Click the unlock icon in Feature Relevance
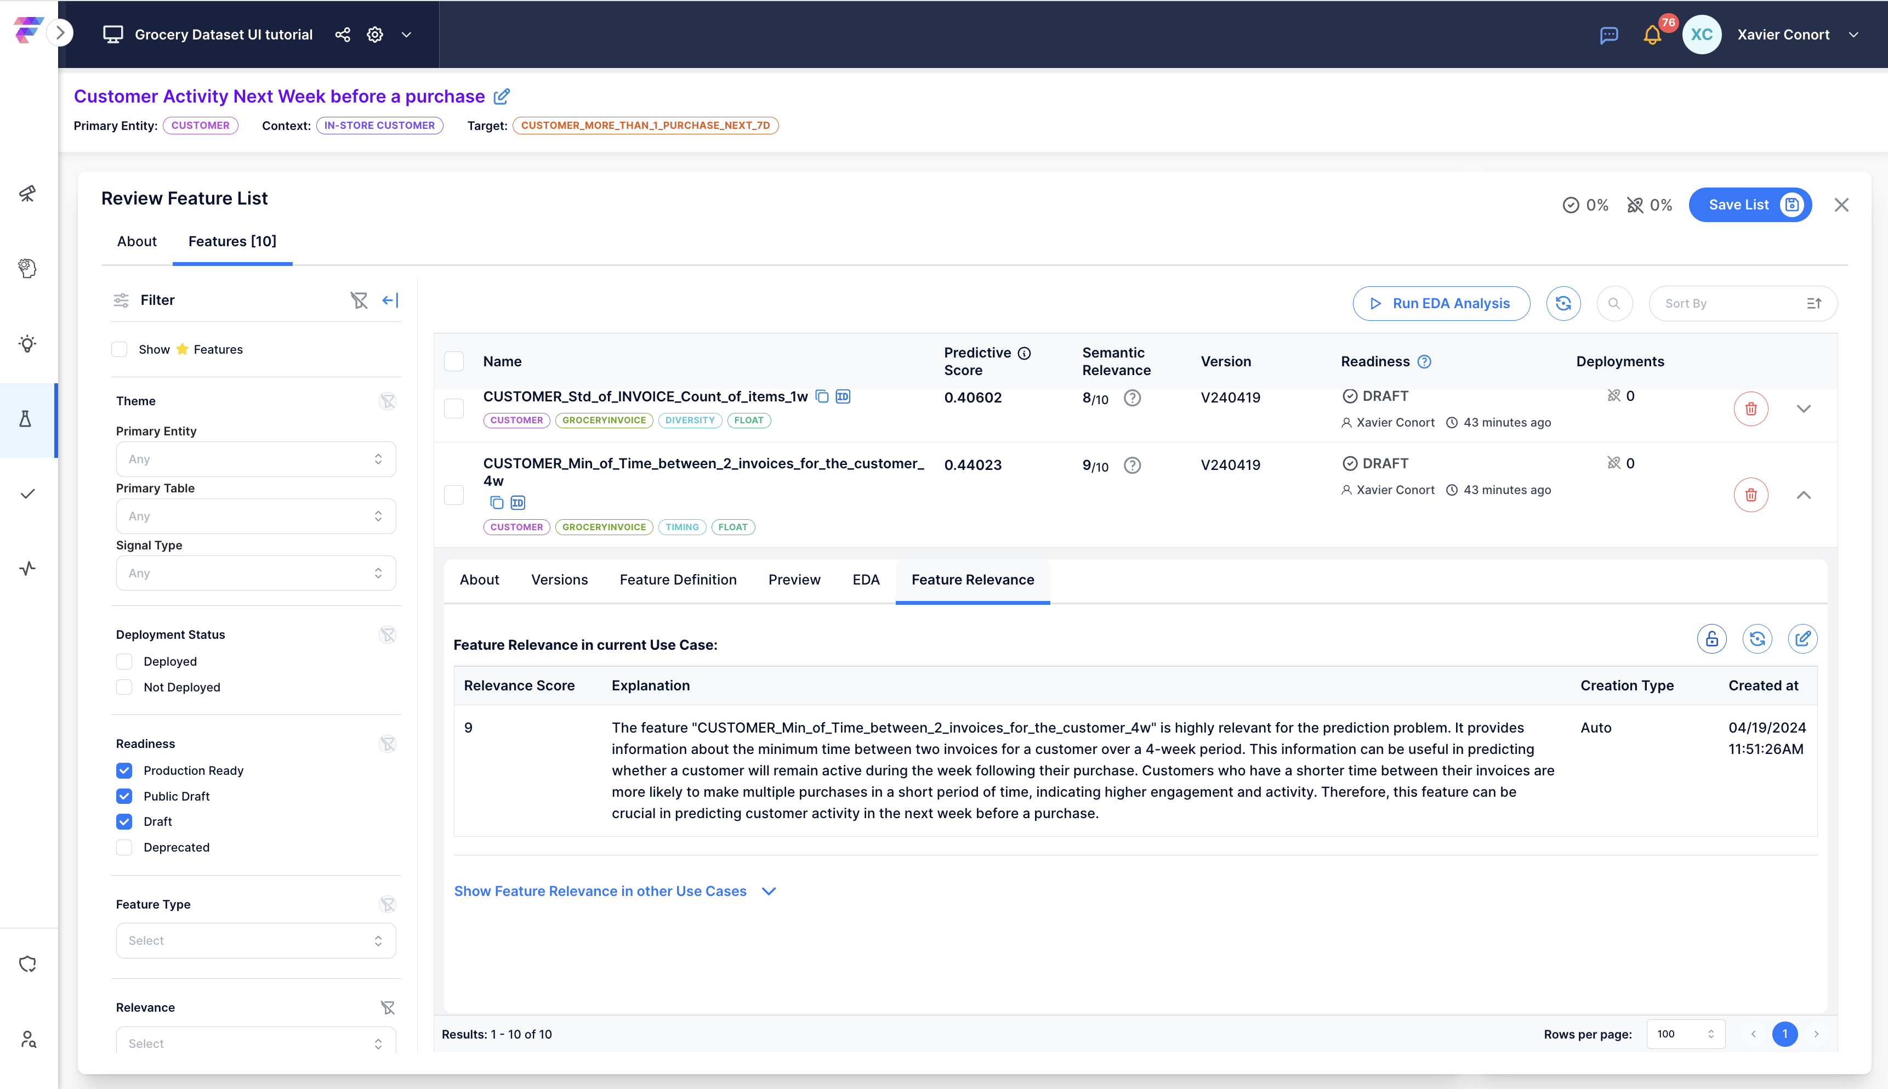This screenshot has height=1089, width=1888. pos(1711,639)
